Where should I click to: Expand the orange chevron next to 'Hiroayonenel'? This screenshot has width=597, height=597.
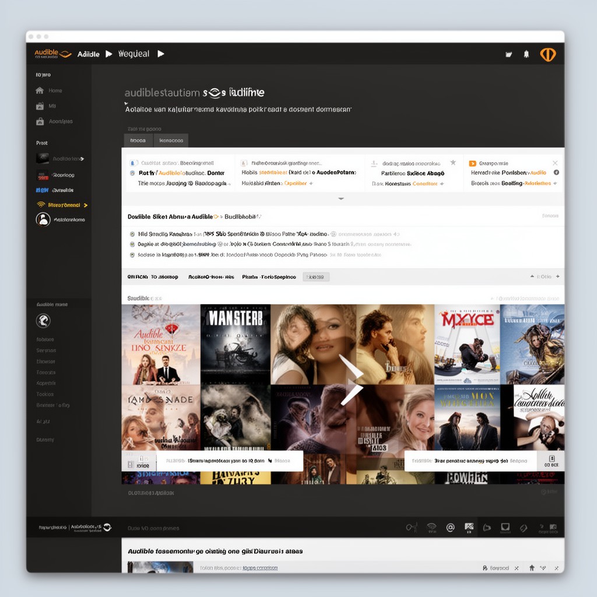click(x=86, y=205)
